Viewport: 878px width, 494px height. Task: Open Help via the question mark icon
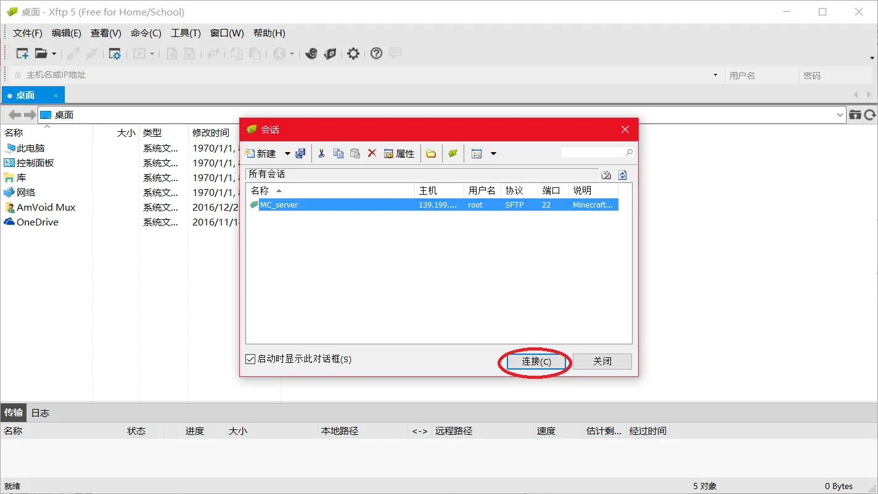click(x=376, y=54)
